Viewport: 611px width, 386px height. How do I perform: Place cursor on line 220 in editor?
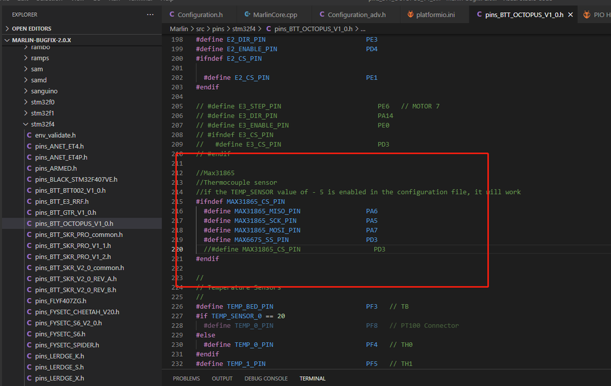[x=306, y=249]
